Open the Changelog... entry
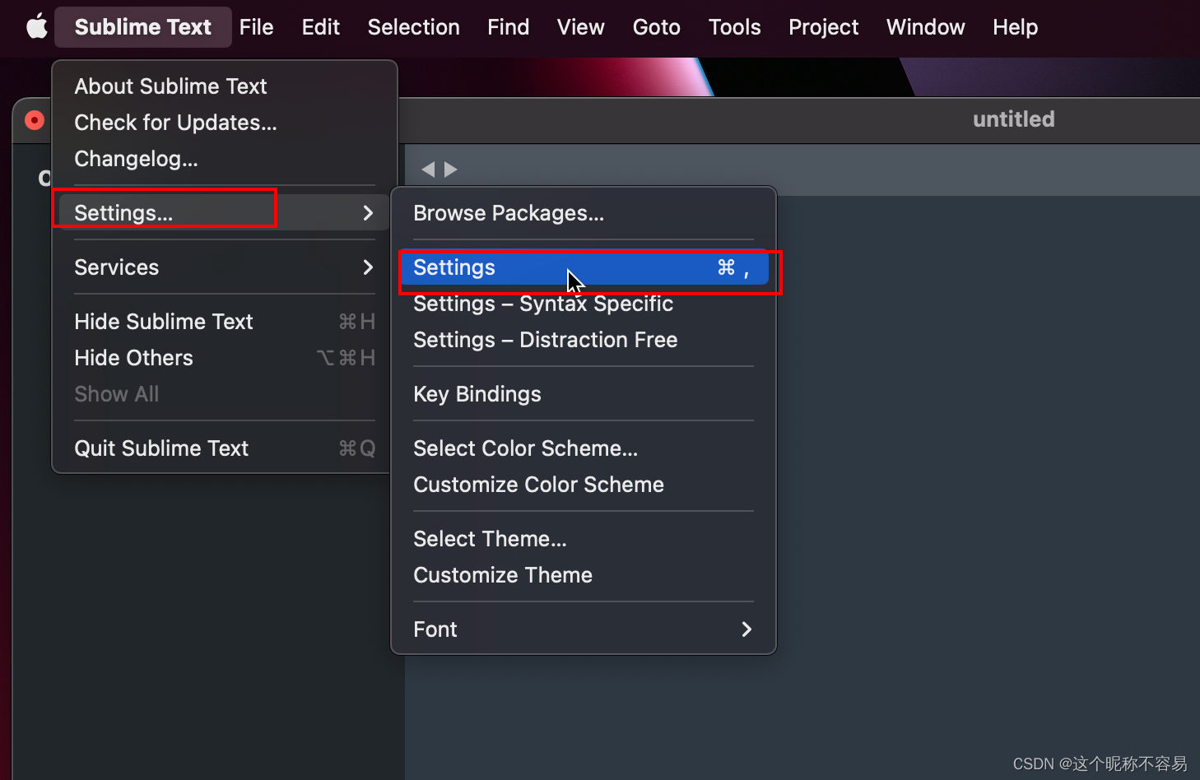 coord(225,159)
